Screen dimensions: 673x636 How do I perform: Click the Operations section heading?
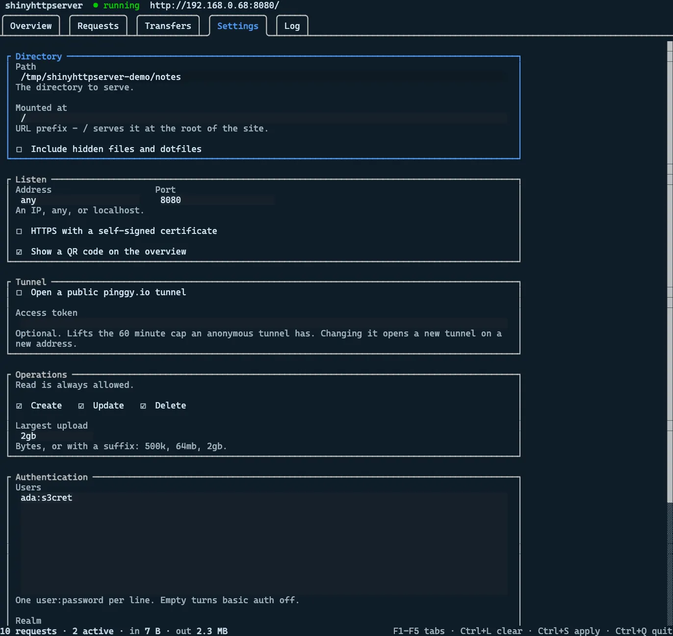coord(41,375)
